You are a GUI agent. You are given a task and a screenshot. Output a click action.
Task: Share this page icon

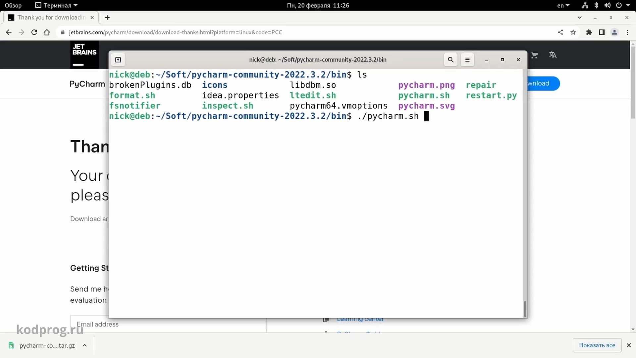click(560, 32)
